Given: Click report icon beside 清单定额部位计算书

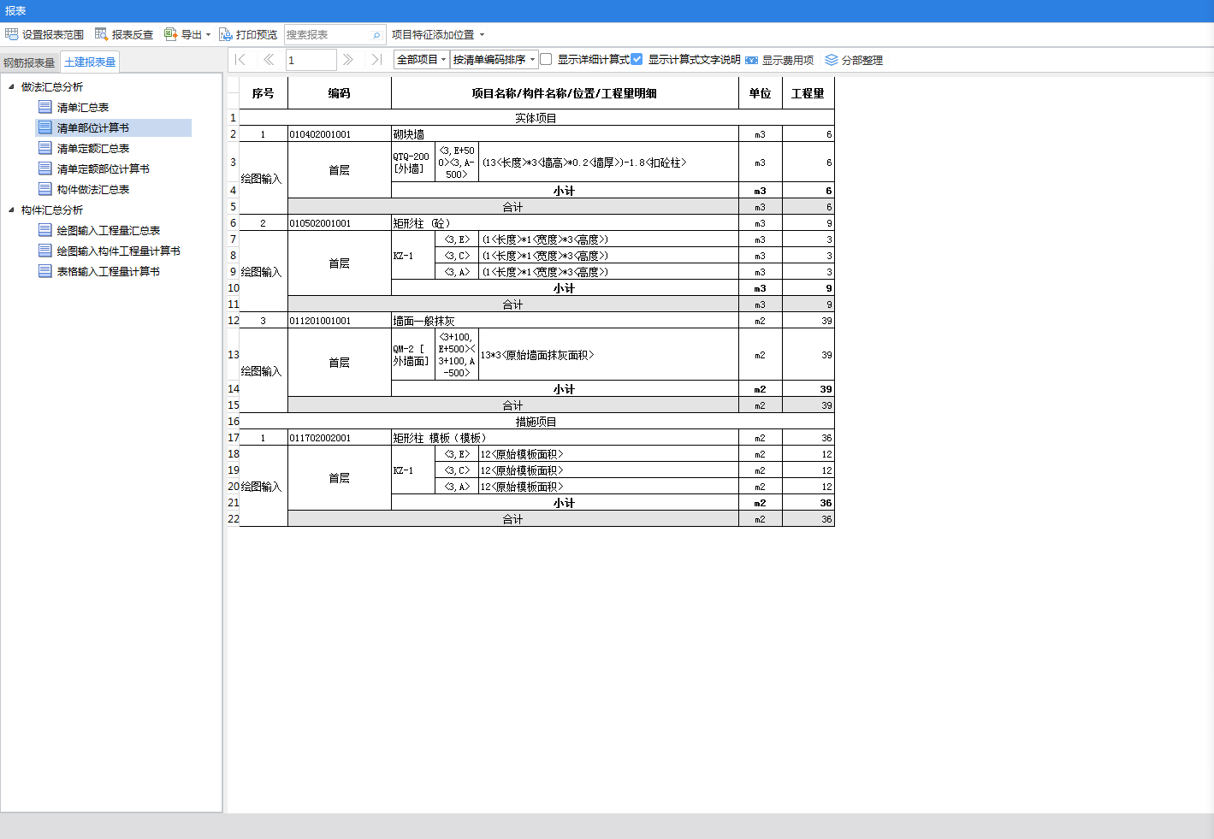Looking at the screenshot, I should click(45, 168).
